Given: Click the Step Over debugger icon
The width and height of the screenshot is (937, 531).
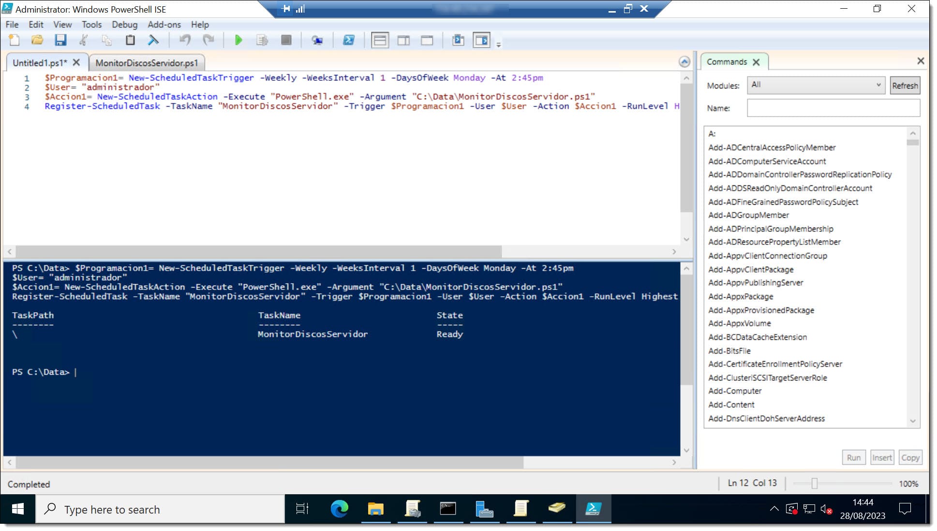Looking at the screenshot, I should tap(262, 41).
